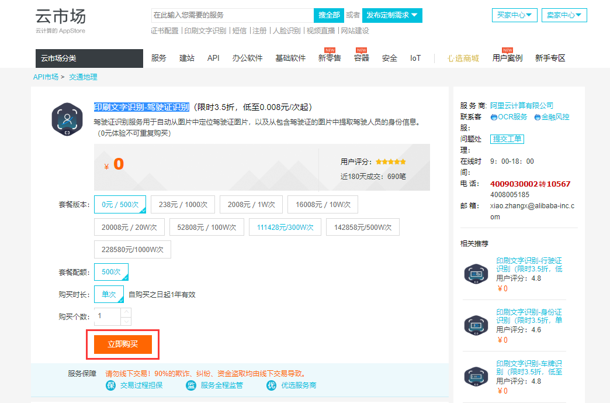Select the 142858元/500W次 package

click(363, 227)
